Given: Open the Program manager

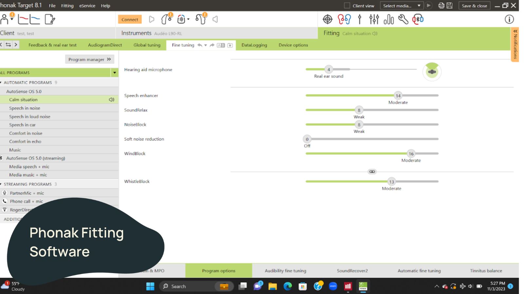Looking at the screenshot, I should coord(89,59).
